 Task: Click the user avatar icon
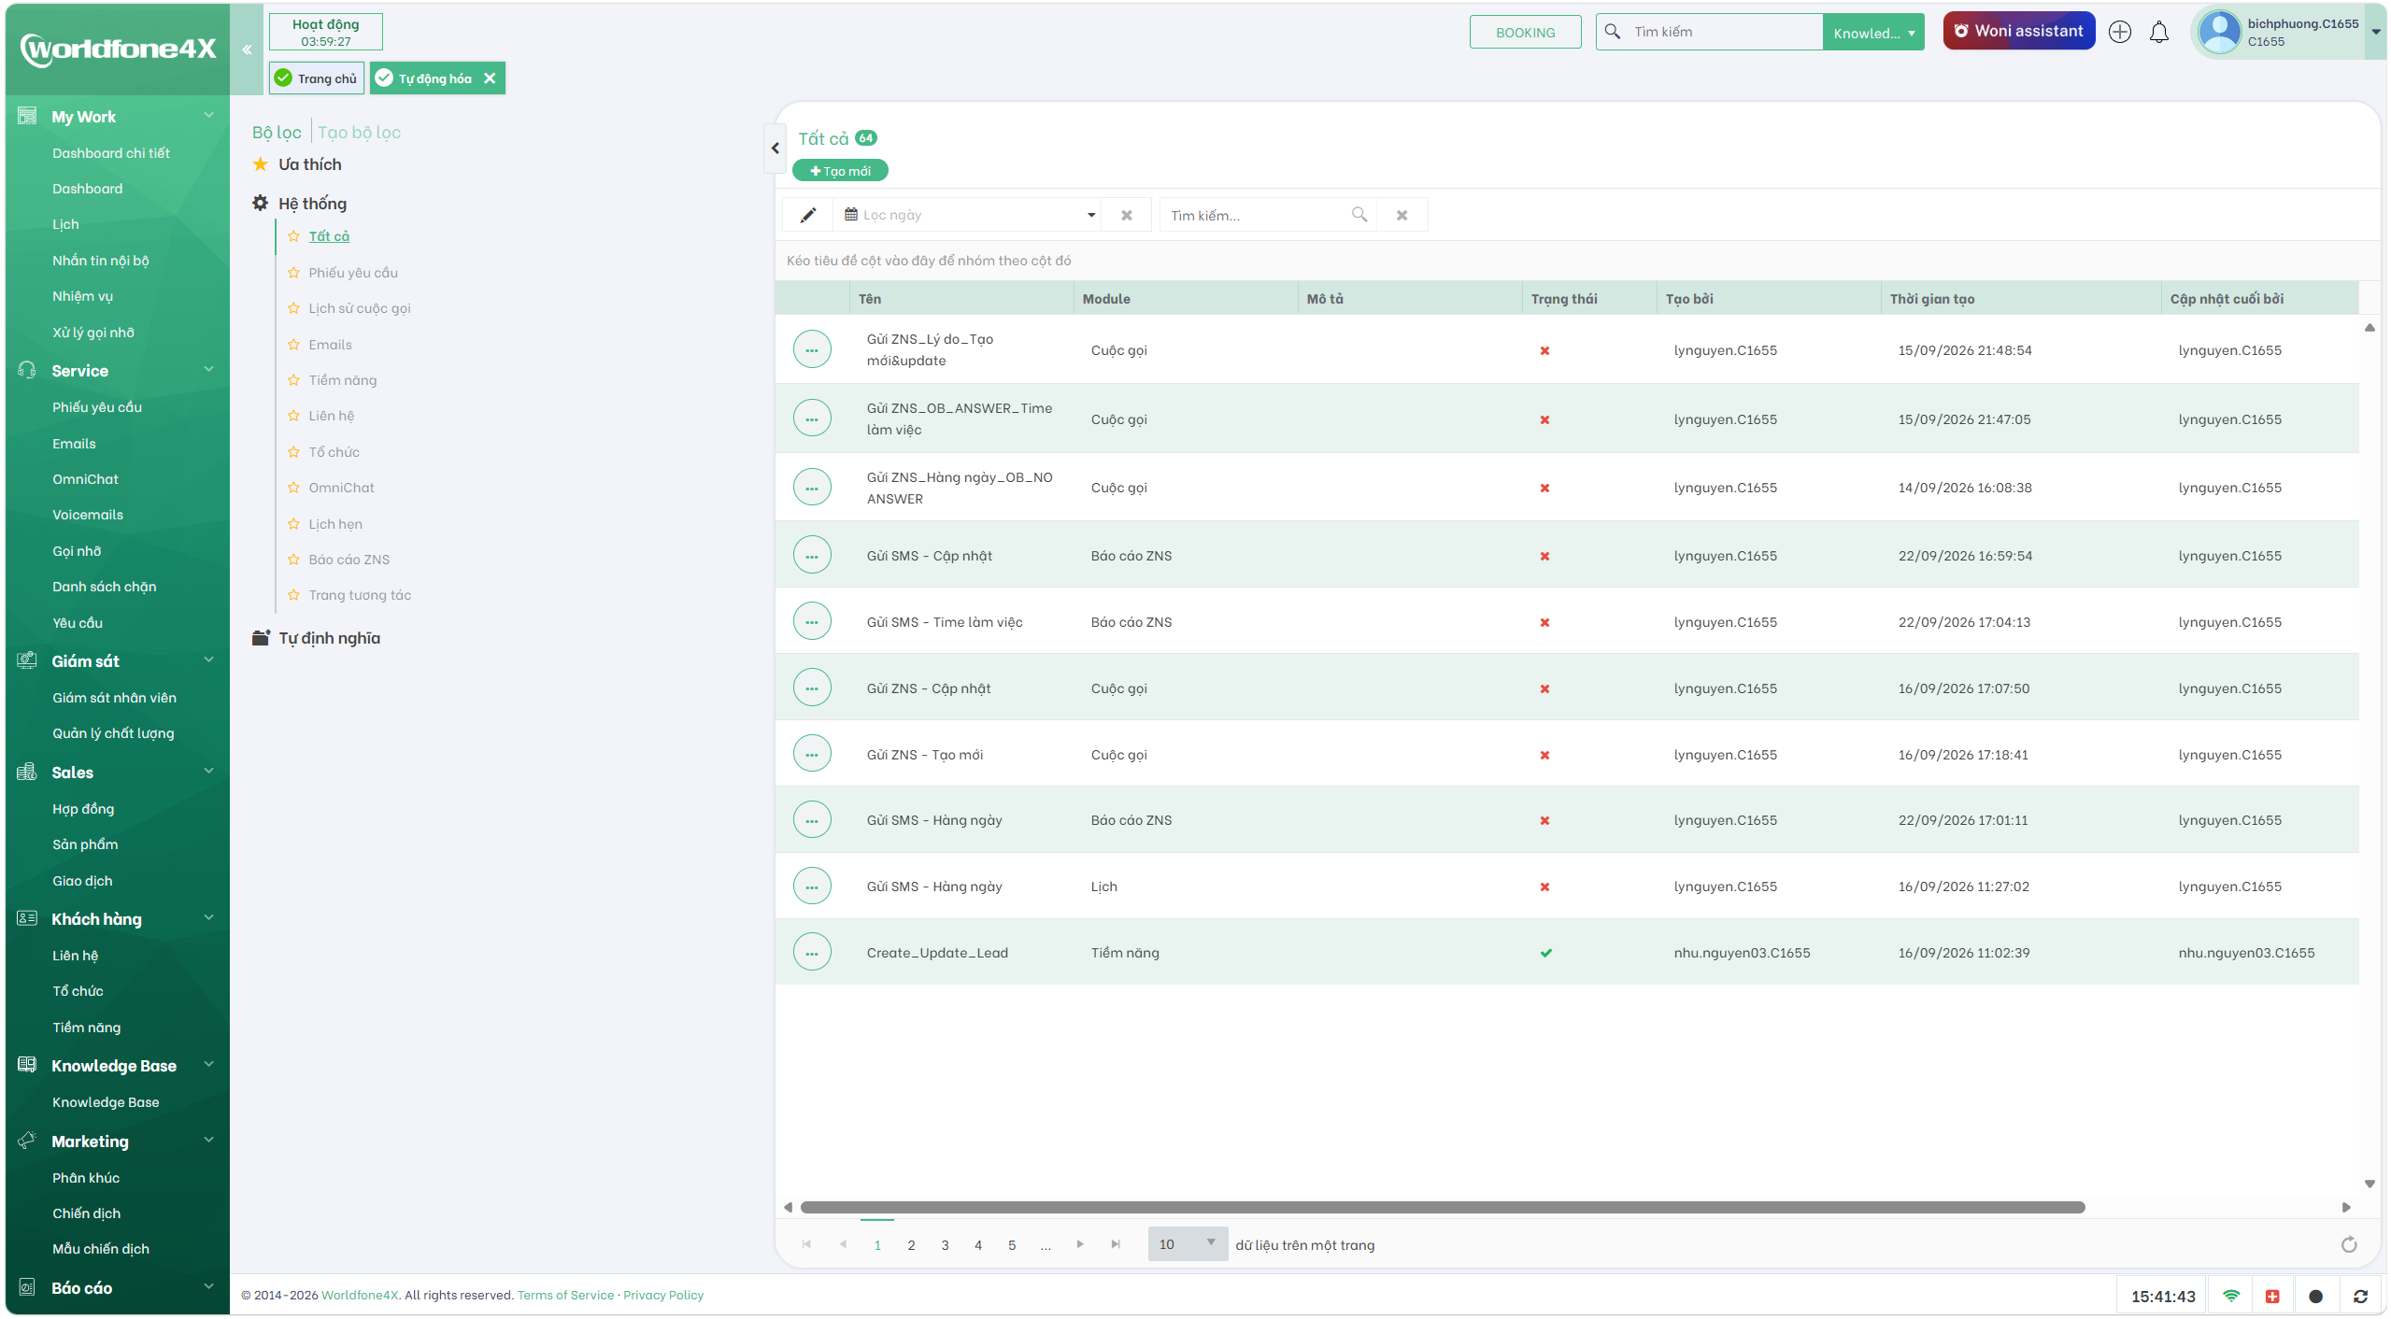click(2219, 32)
